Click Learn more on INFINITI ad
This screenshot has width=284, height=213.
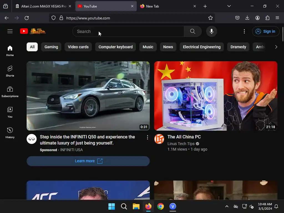[88, 161]
